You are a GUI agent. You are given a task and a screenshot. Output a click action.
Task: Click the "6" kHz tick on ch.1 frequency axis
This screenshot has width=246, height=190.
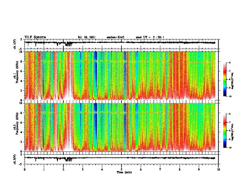(21, 71)
